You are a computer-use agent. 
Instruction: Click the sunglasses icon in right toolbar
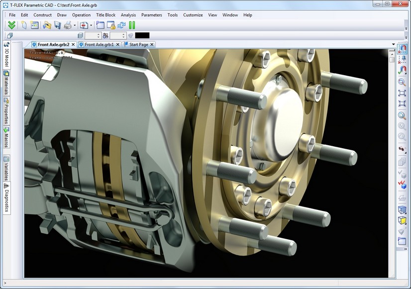(402, 149)
